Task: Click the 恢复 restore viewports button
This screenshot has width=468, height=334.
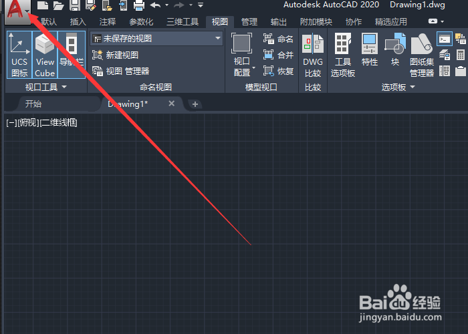Action: [278, 71]
